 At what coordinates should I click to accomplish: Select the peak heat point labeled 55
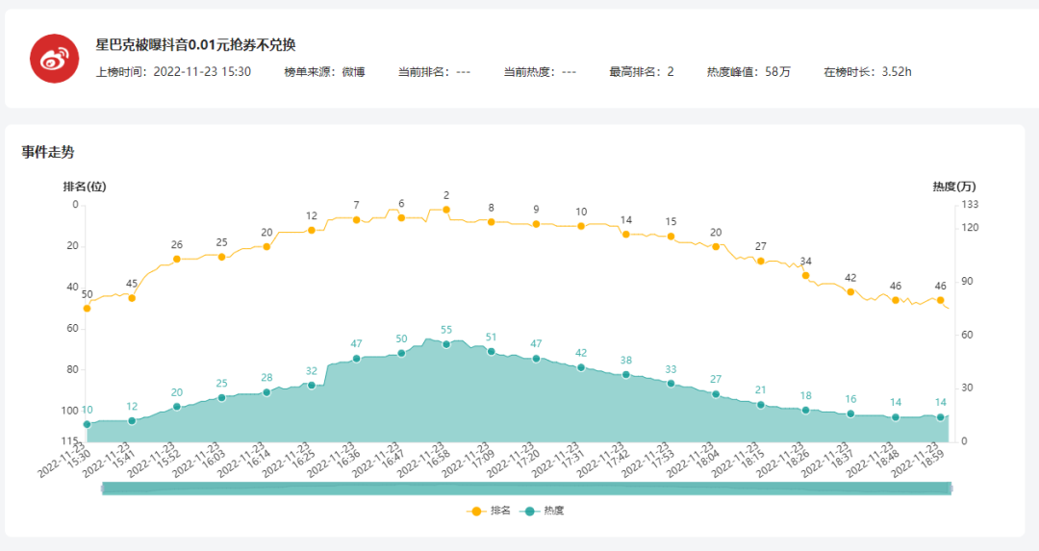(446, 344)
